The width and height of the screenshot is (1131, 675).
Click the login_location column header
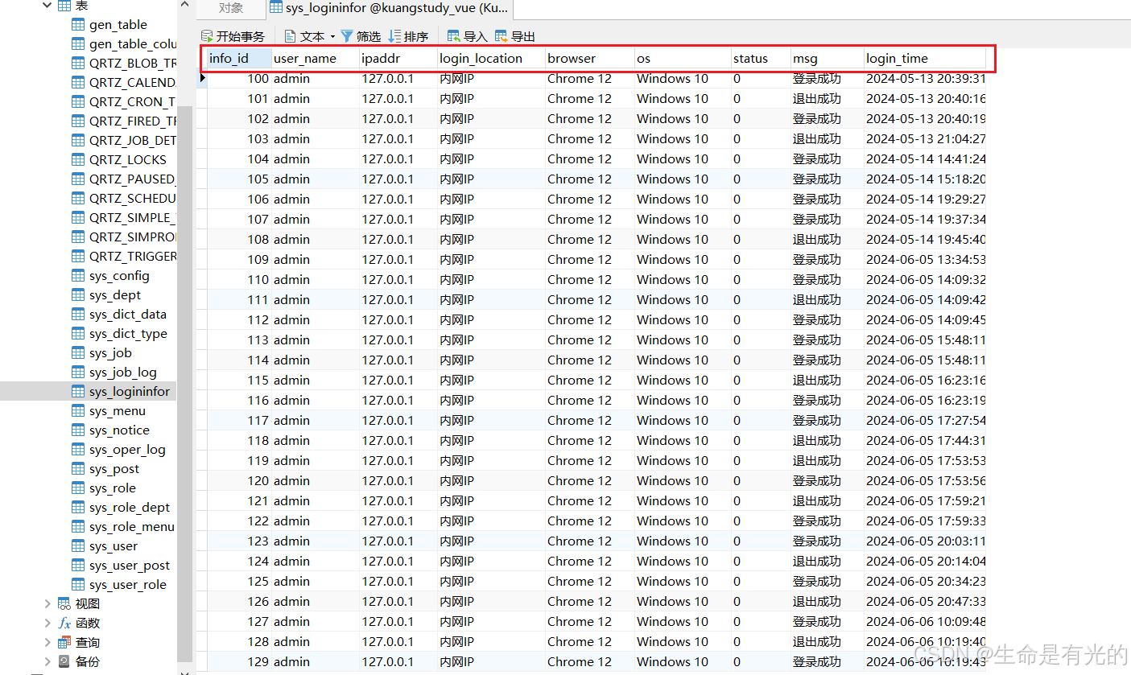[491, 58]
